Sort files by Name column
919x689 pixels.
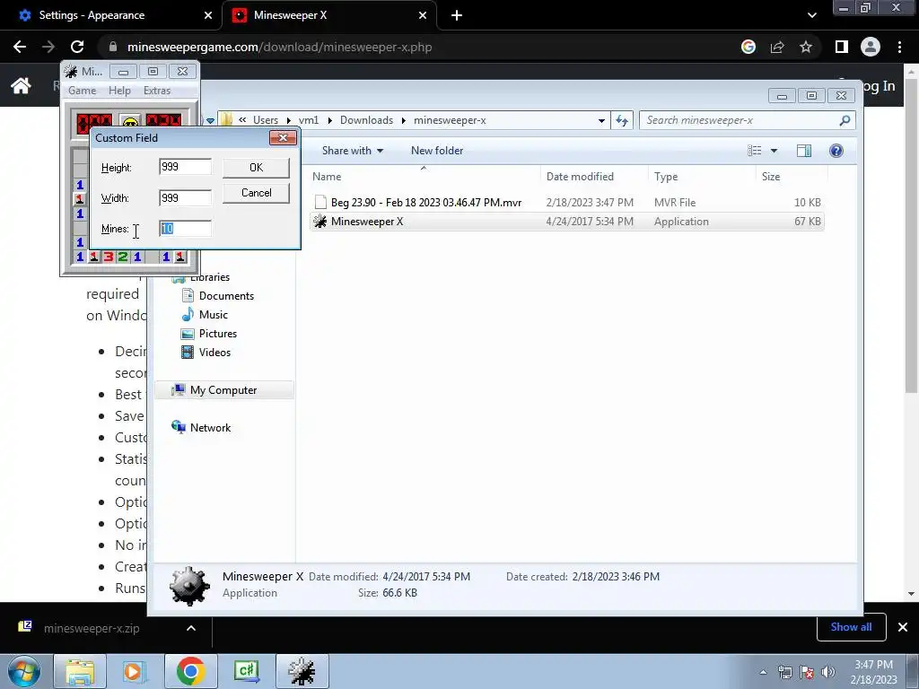point(424,177)
